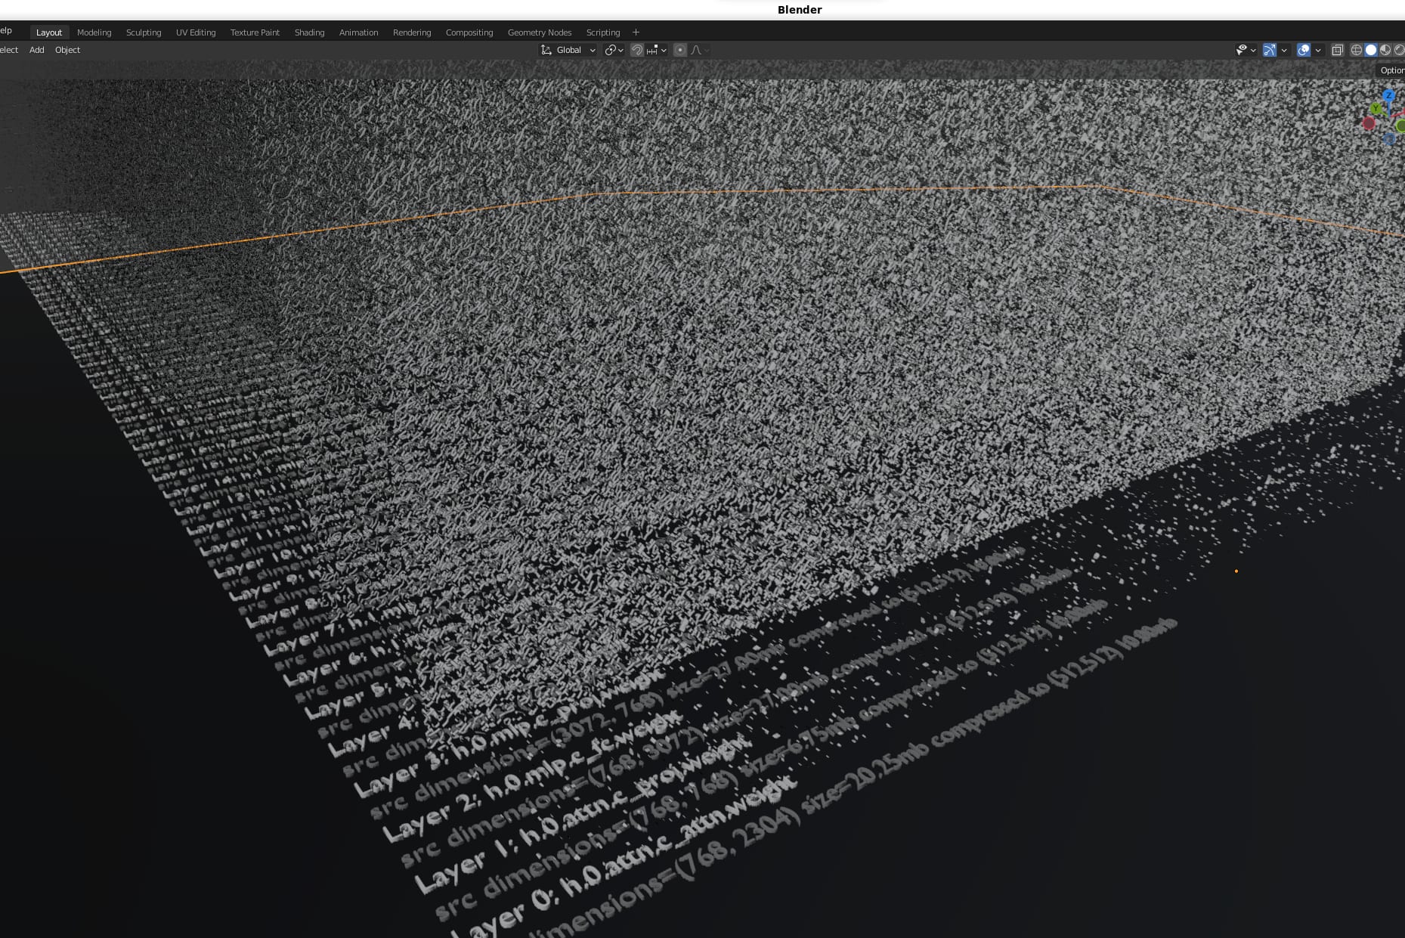Switch to the UV Editing workspace

(x=196, y=33)
